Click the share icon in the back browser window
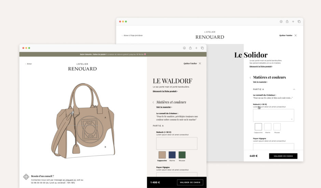The width and height of the screenshot is (321, 188). 287,22
